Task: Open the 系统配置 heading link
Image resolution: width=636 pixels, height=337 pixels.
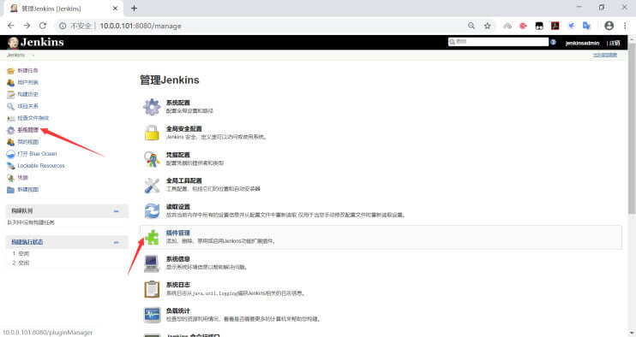Action: (x=177, y=103)
